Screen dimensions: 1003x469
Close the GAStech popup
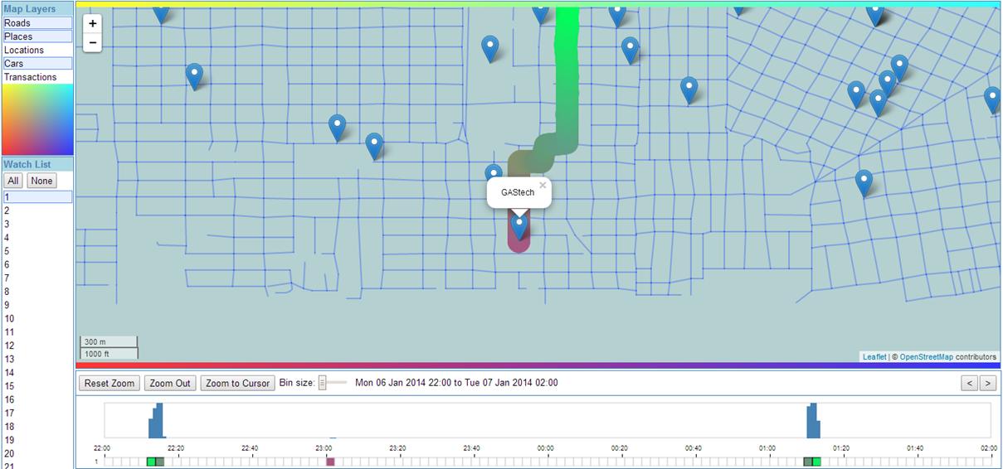coord(543,186)
